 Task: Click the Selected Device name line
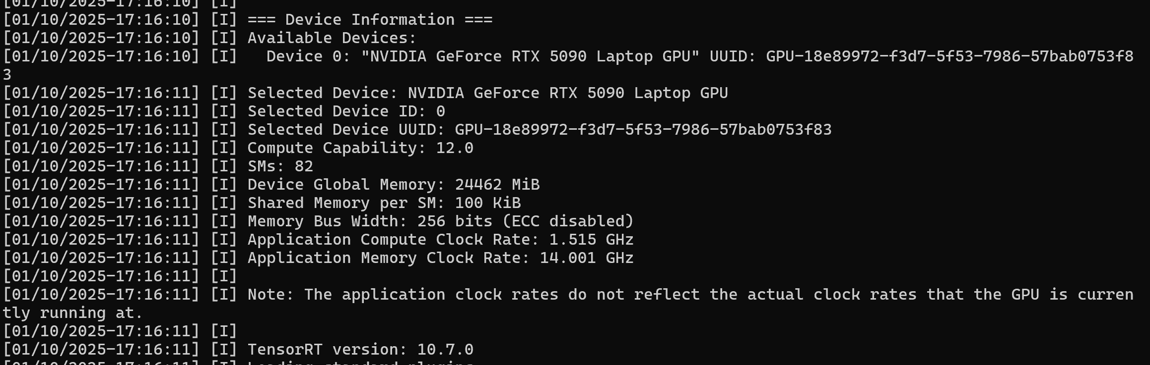[x=487, y=93]
